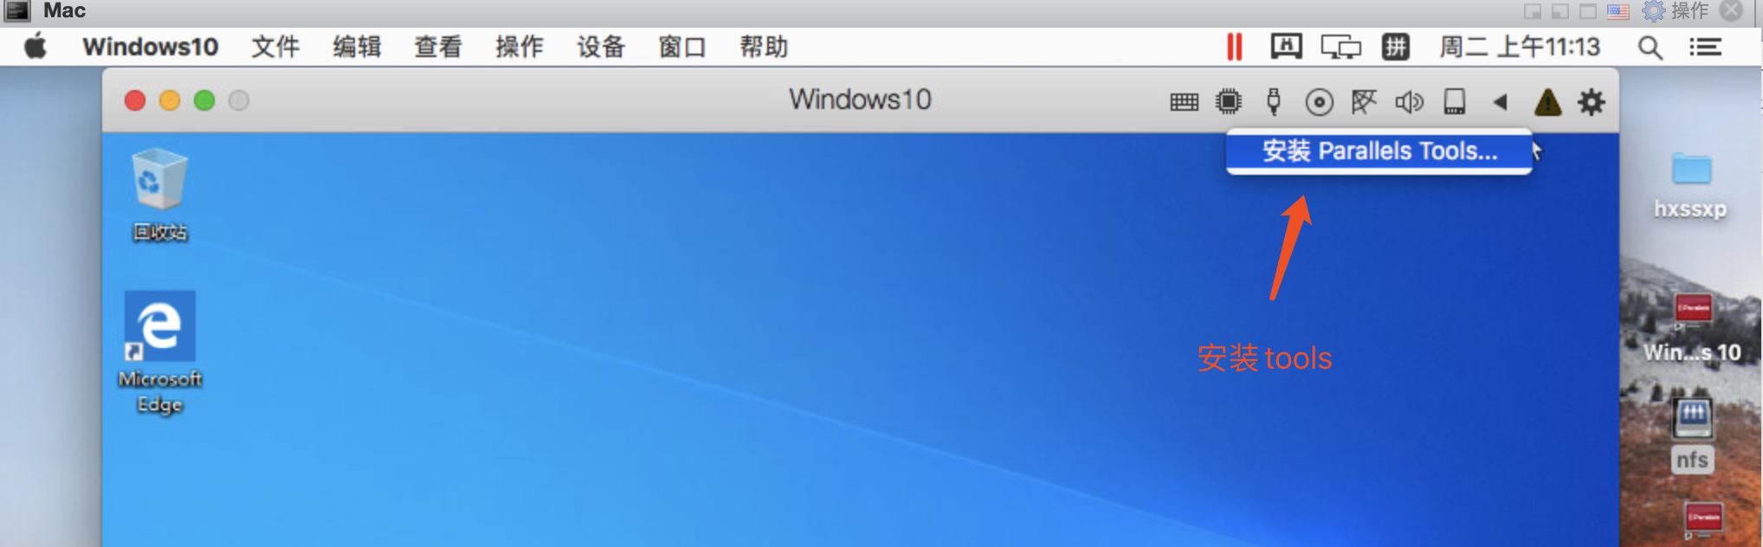Open Notification Center list icon

tap(1705, 47)
